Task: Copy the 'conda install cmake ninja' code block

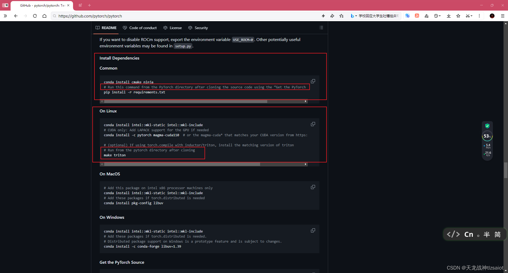Action: pyautogui.click(x=313, y=81)
